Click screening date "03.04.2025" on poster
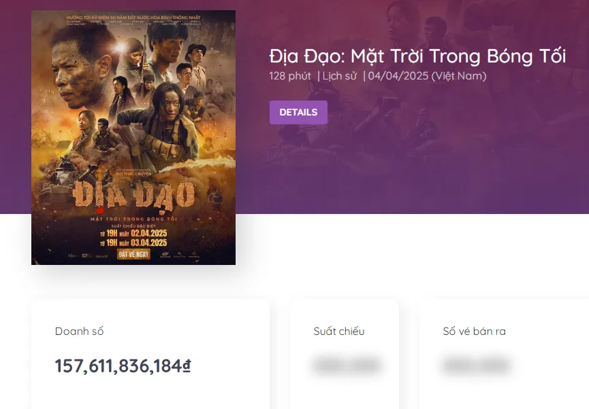The image size is (589, 409). (x=148, y=241)
